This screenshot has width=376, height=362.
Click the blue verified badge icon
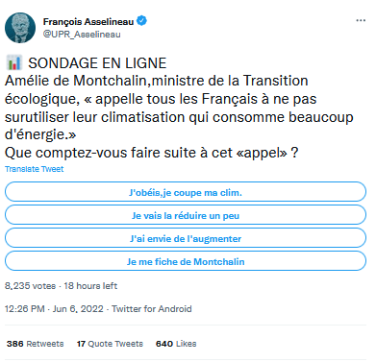(141, 21)
